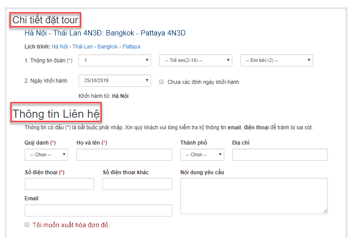
Task: Open the Quý danh dropdown
Action: click(46, 154)
